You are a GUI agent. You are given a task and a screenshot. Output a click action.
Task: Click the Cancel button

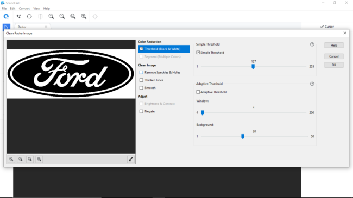[334, 56]
